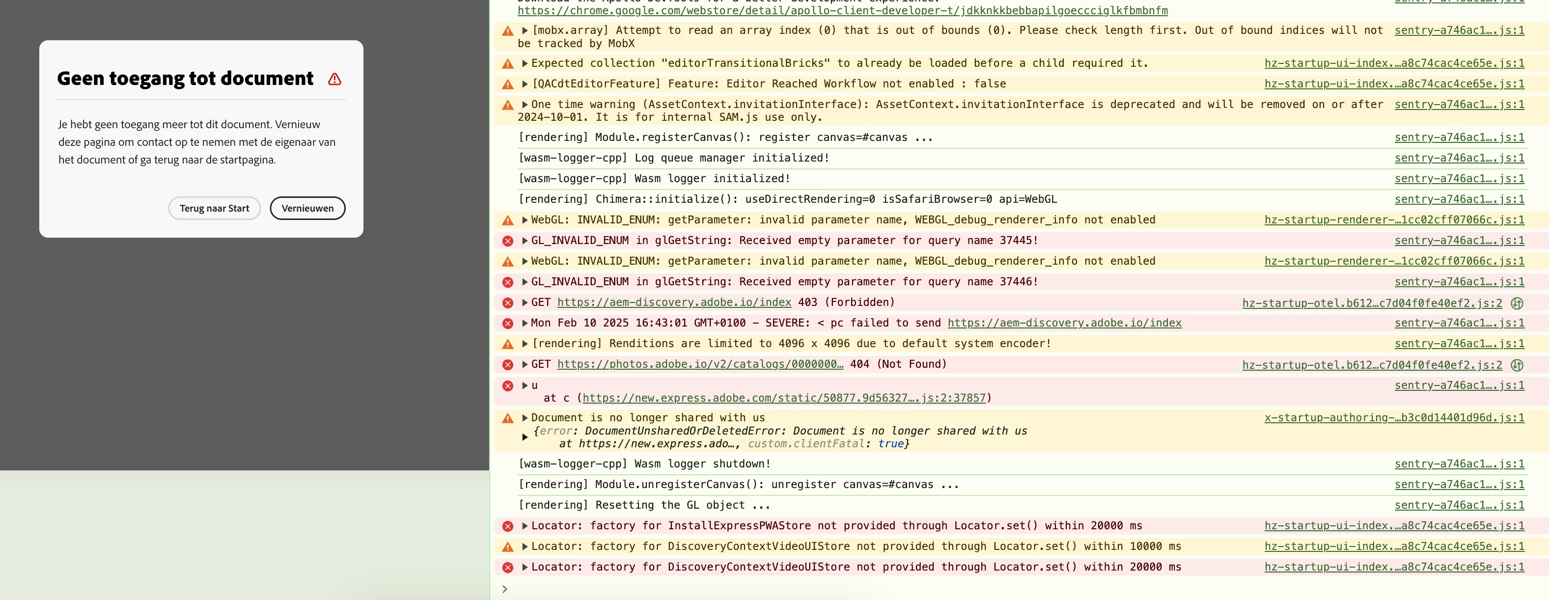1549x600 pixels.
Task: Click network request icon next to 403 Forbidden entry
Action: click(1517, 303)
